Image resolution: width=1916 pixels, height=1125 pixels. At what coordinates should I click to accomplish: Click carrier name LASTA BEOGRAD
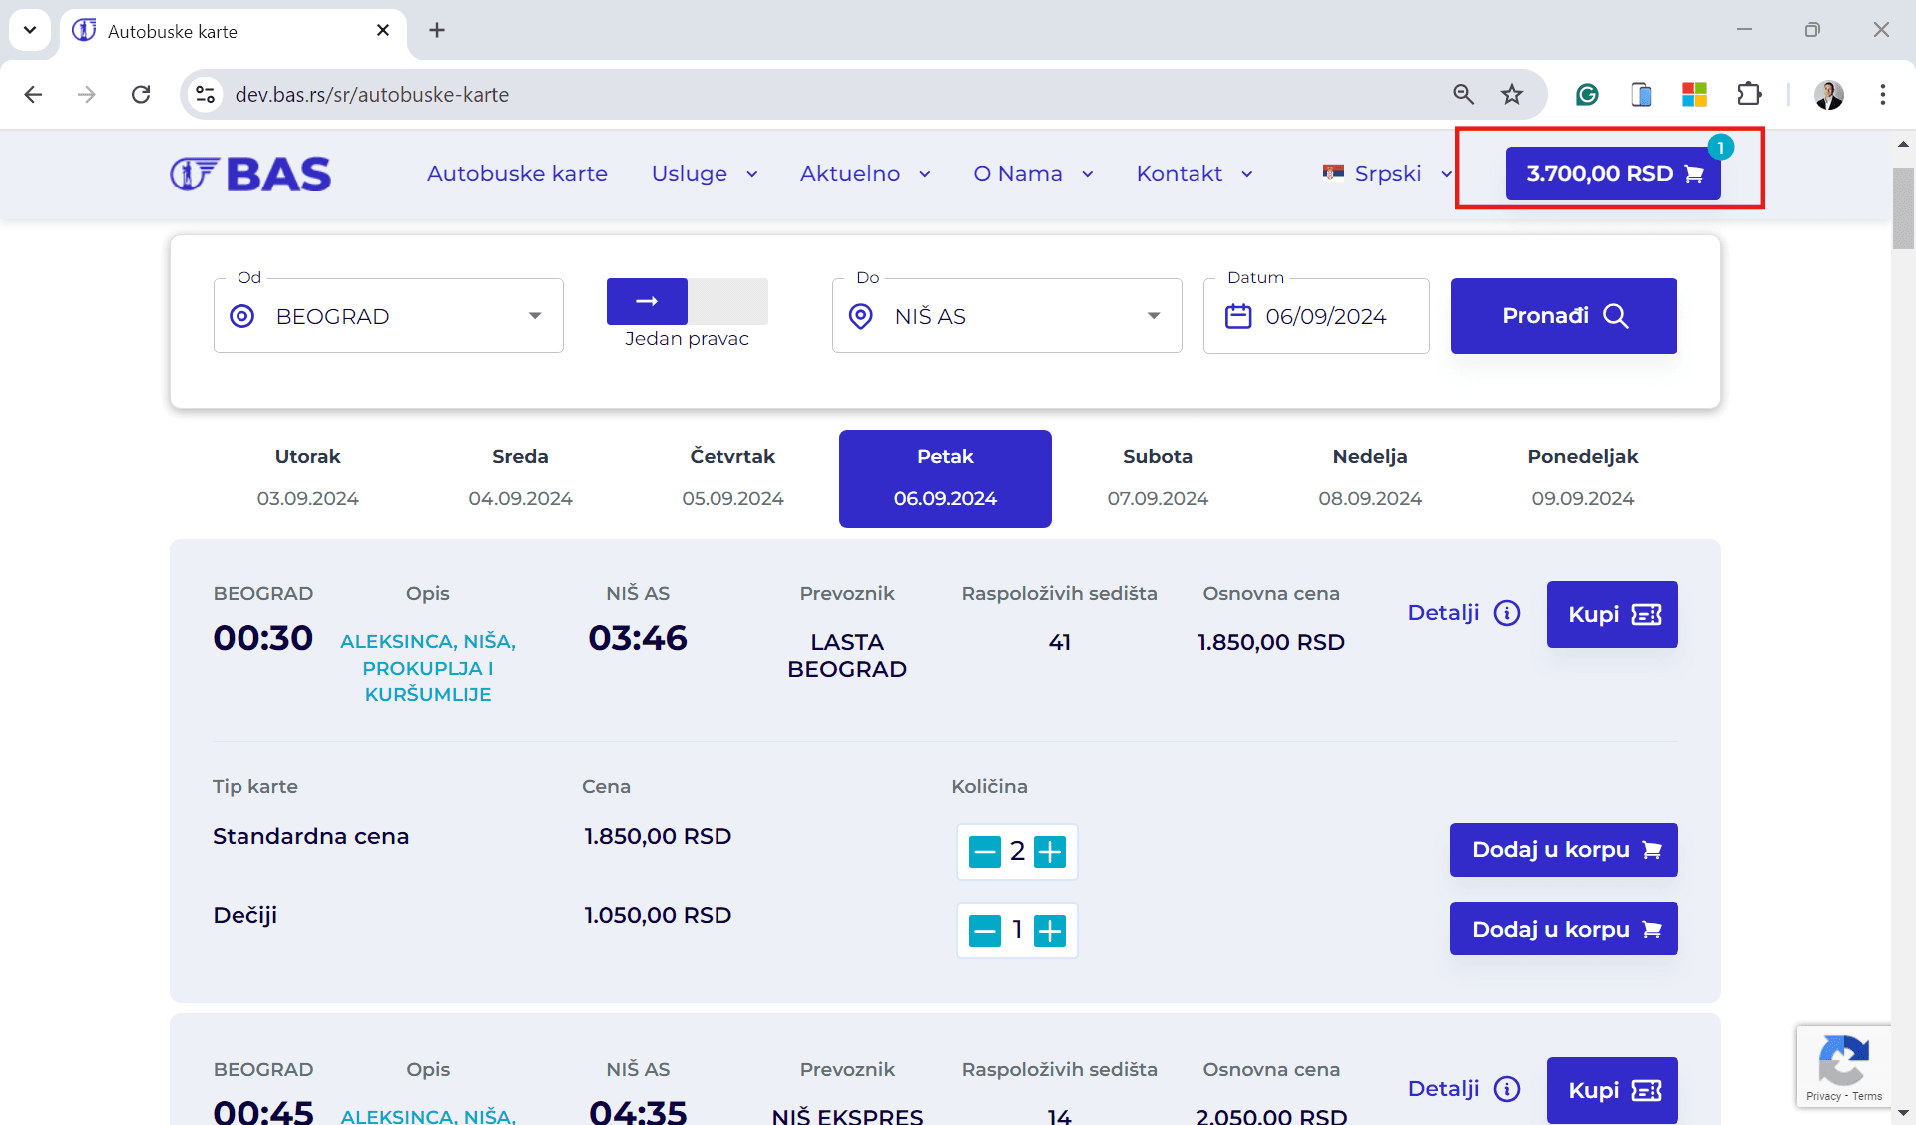(847, 655)
